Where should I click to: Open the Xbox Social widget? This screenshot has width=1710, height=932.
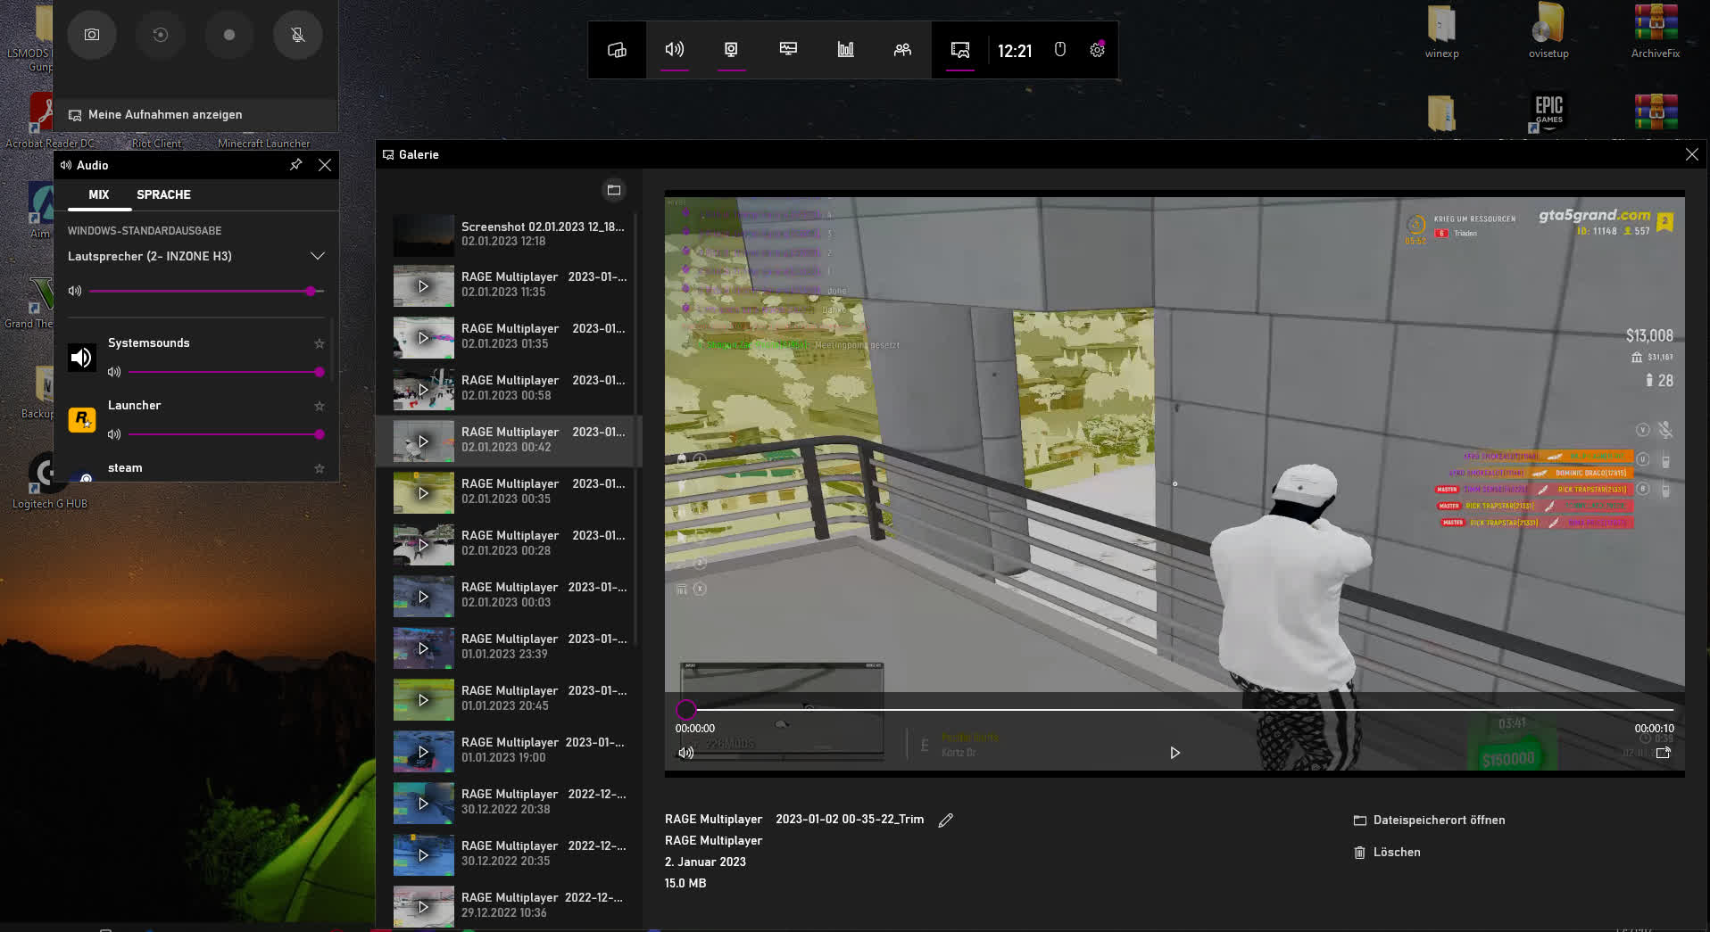click(x=902, y=50)
